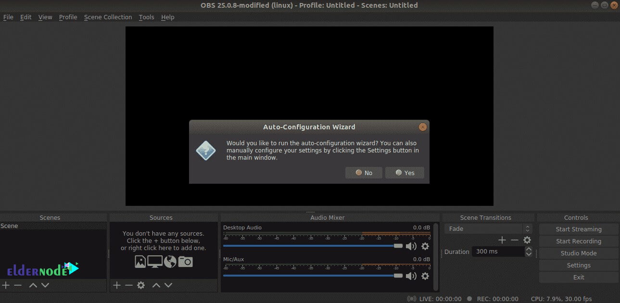Open transition properties gear icon
The image size is (620, 303).
(527, 240)
